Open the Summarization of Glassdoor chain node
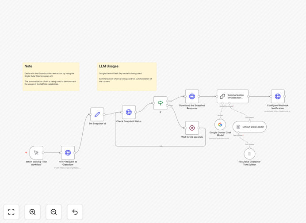This screenshot has width=306, height=223. (233, 96)
